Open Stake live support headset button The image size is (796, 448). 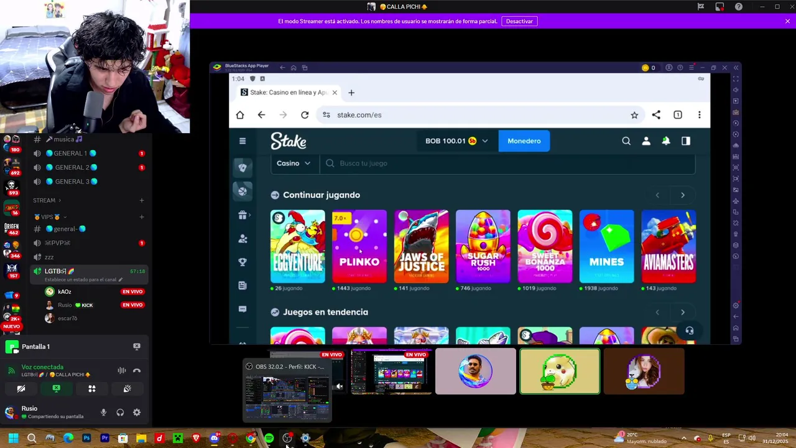tap(689, 331)
